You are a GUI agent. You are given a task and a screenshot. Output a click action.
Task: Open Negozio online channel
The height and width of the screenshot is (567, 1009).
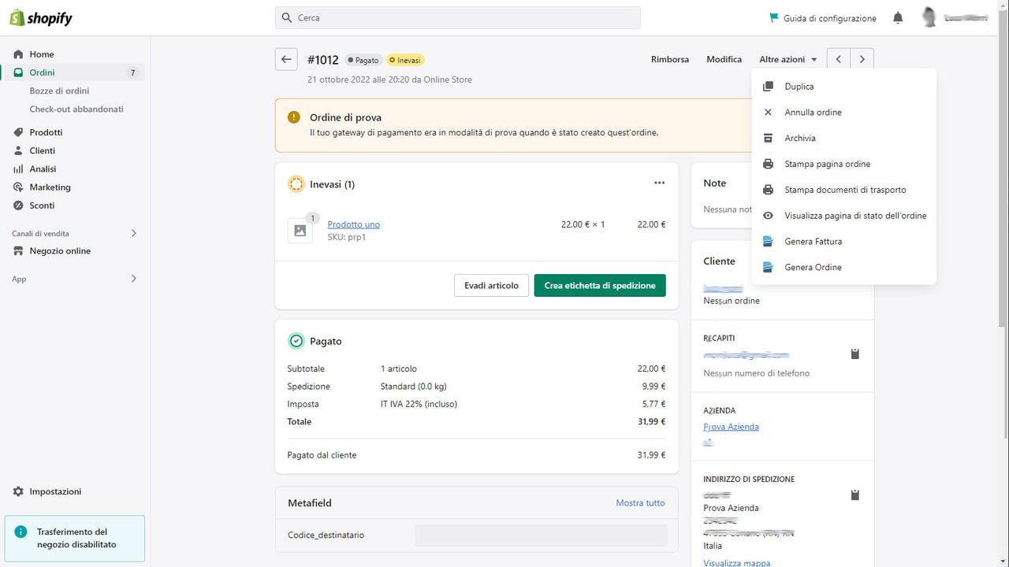60,251
